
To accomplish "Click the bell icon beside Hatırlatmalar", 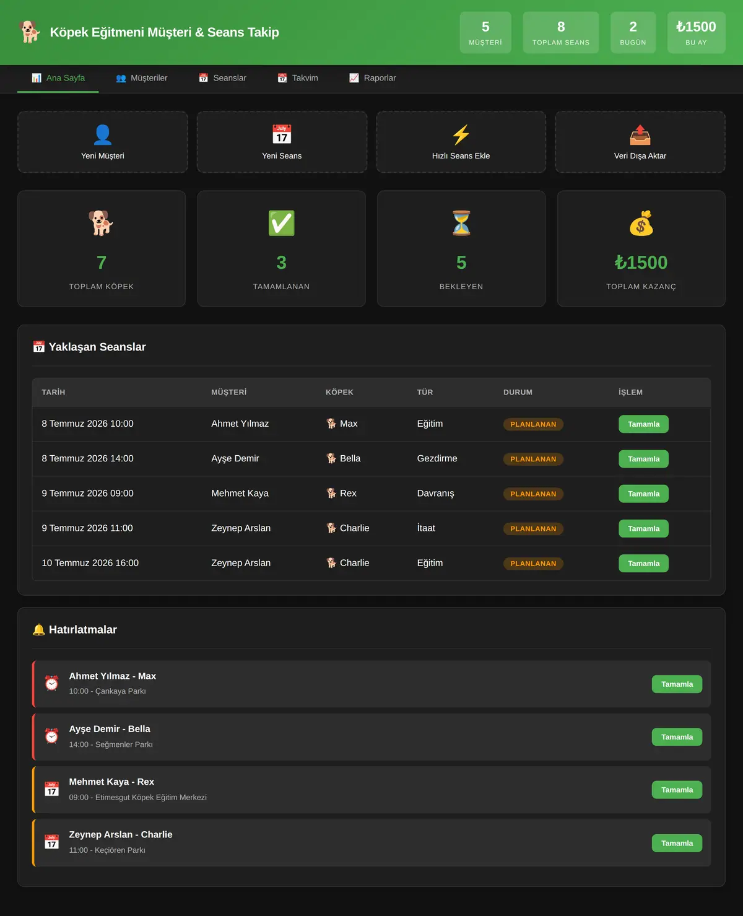I will tap(38, 629).
